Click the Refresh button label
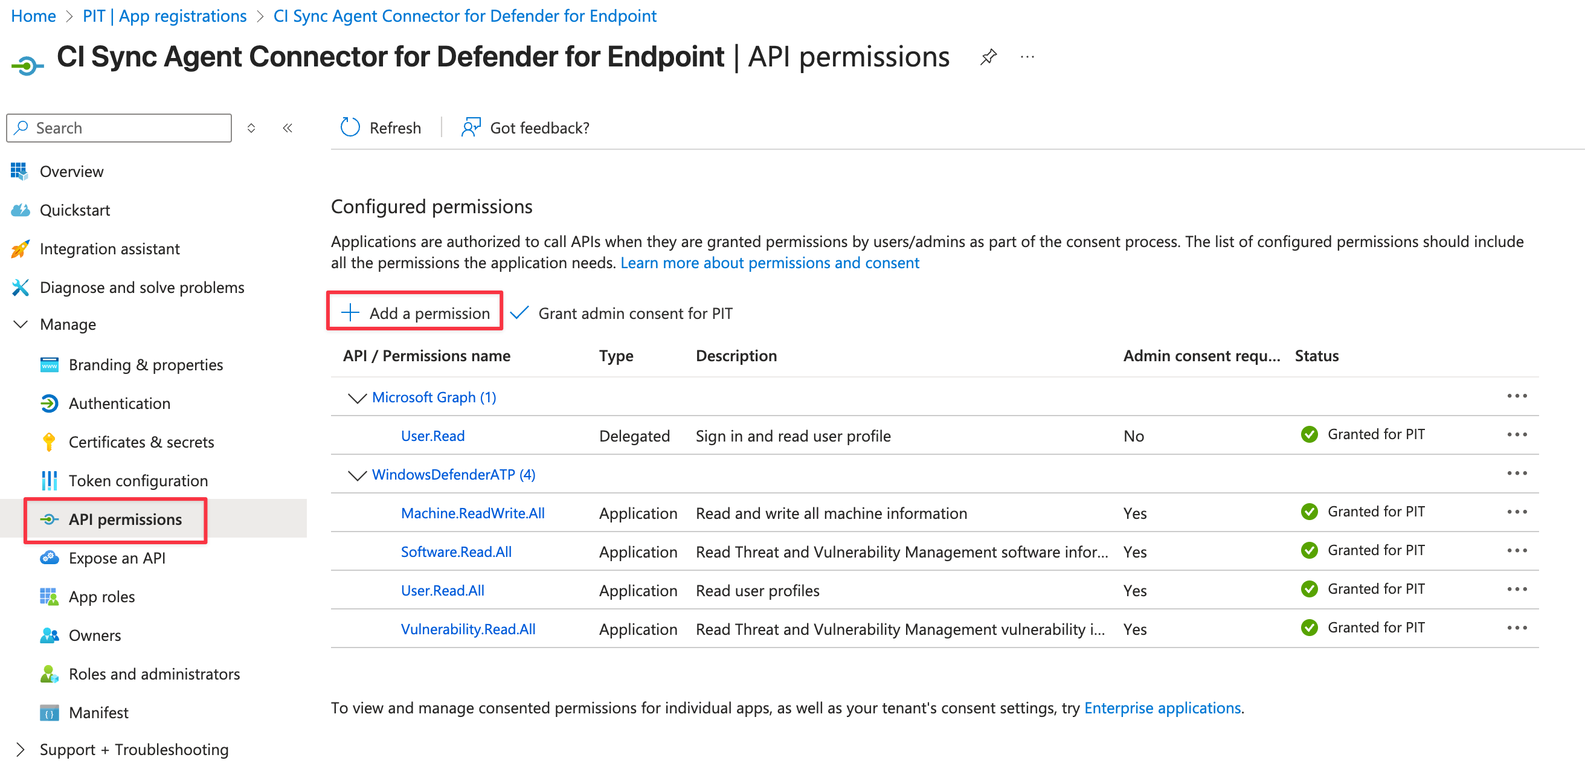1585x778 pixels. click(395, 128)
